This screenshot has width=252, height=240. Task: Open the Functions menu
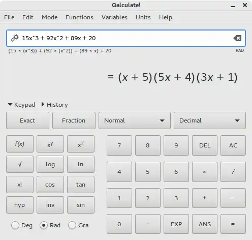[x=79, y=17]
